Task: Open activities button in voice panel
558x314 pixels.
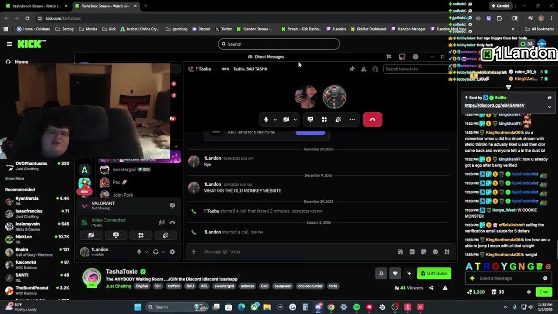Action: (x=141, y=235)
